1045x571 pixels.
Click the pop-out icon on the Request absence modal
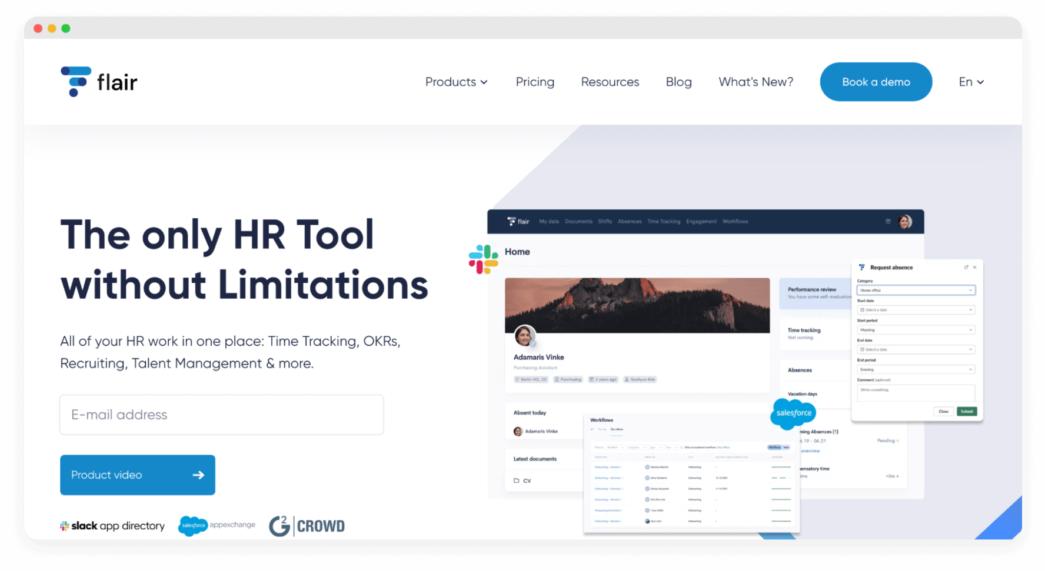[967, 267]
